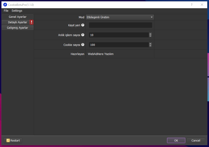Click the title bar question mark help button

(192, 5)
